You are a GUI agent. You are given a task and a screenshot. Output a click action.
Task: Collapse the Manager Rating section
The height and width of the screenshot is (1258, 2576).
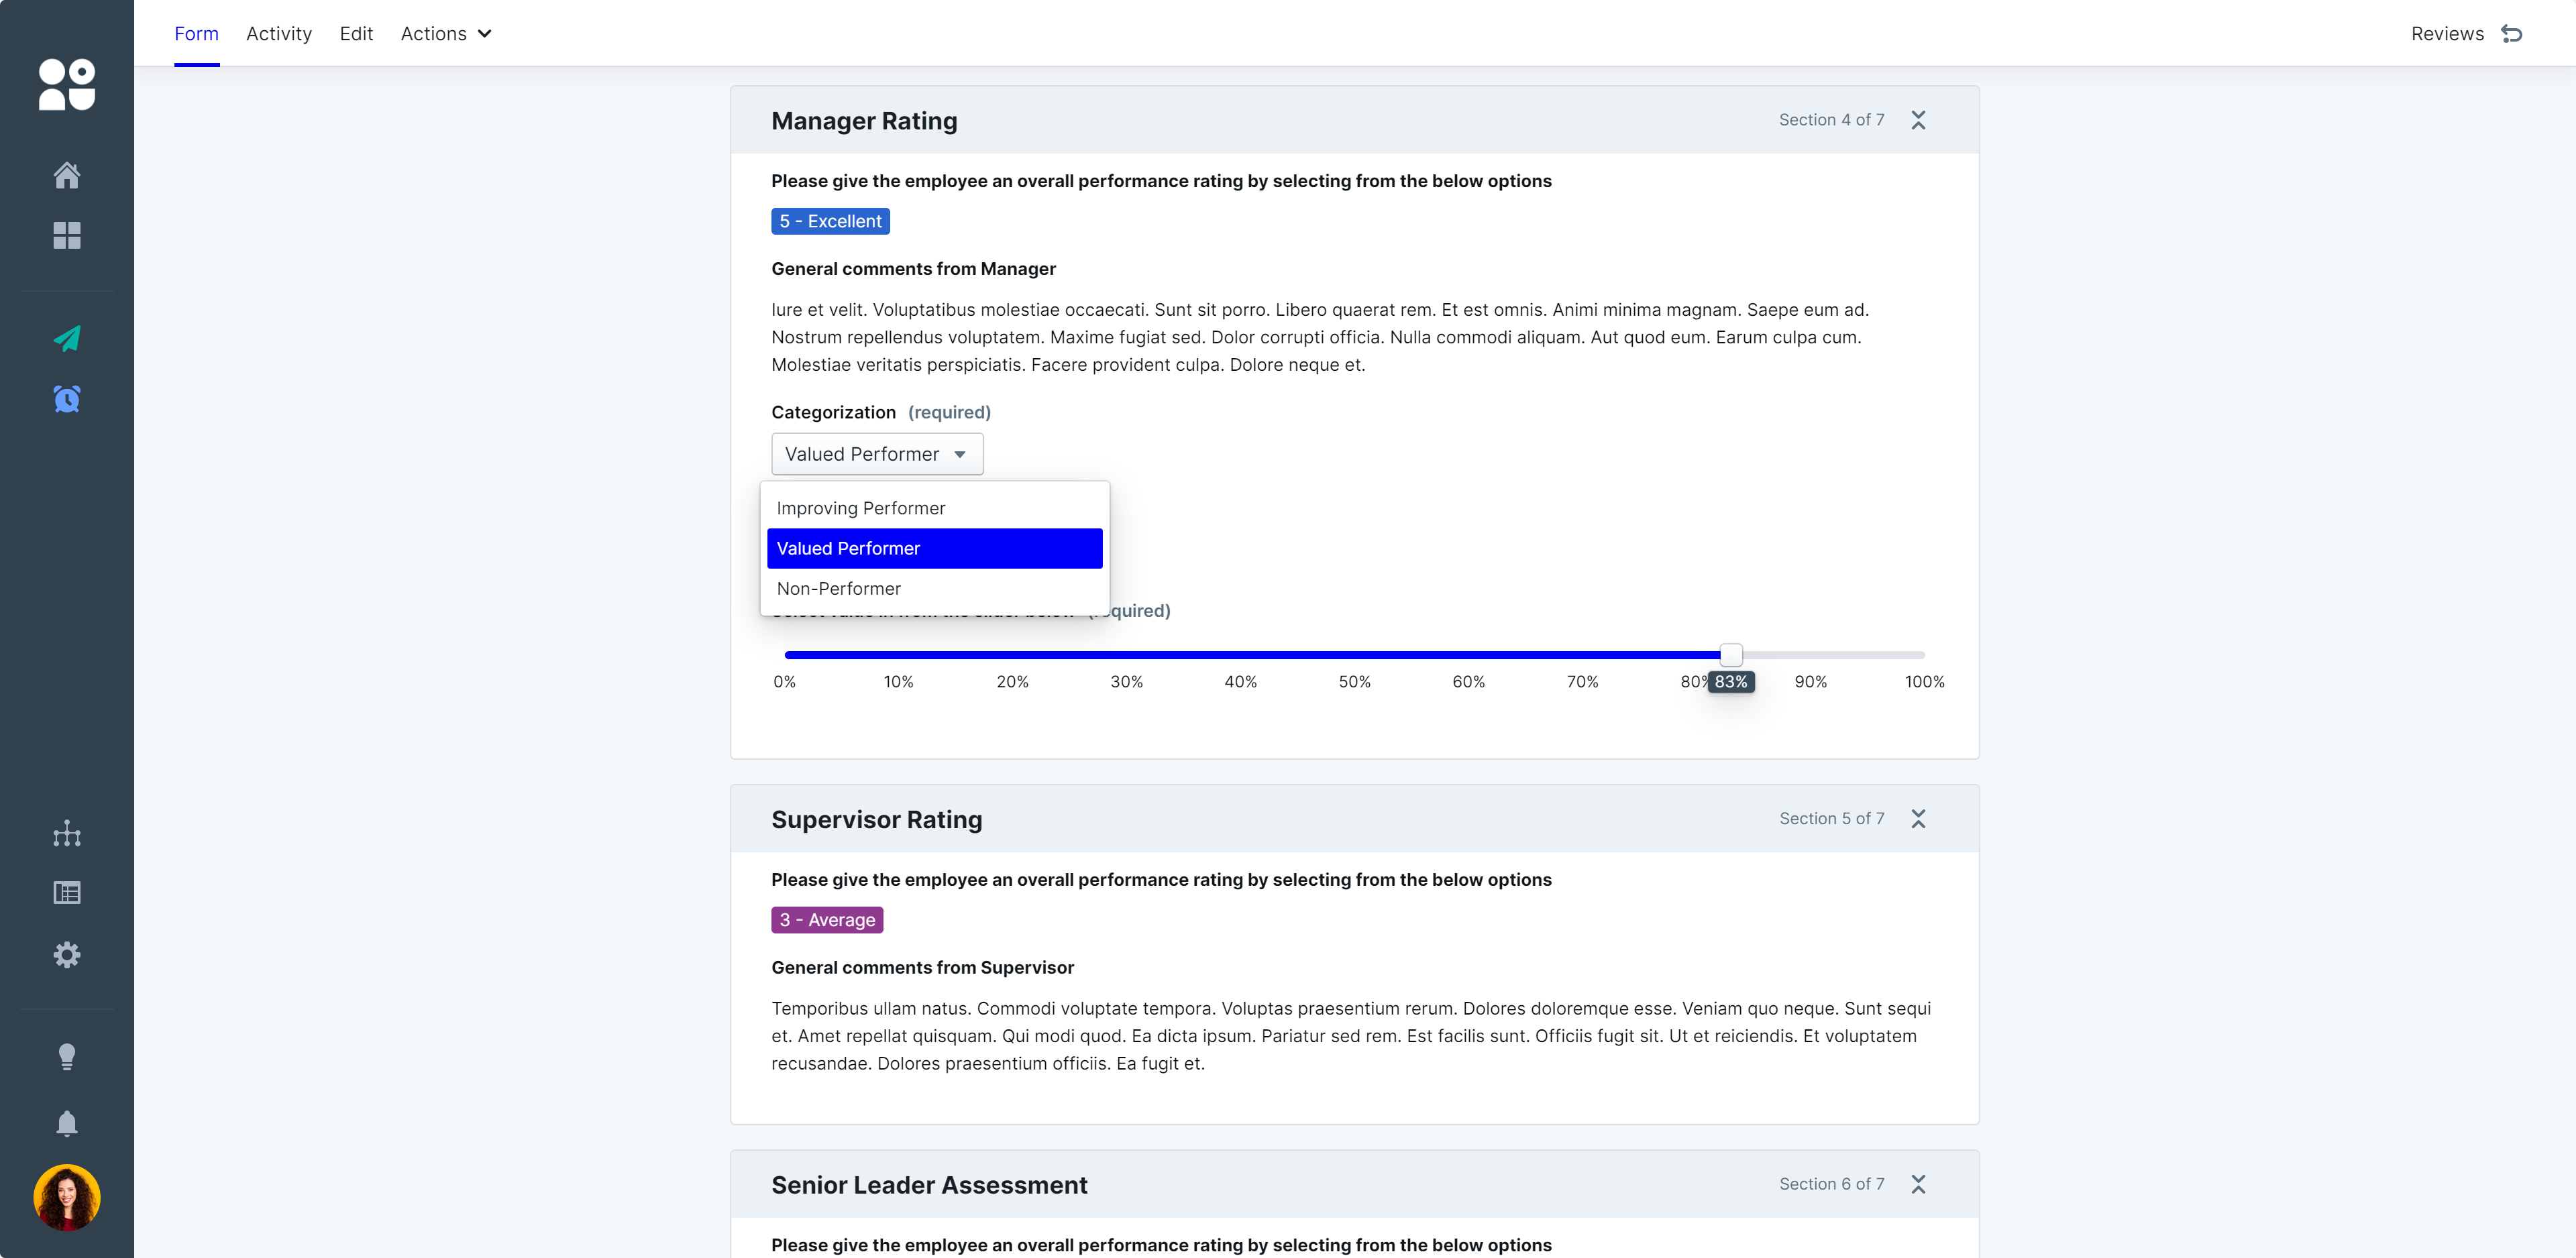1918,120
